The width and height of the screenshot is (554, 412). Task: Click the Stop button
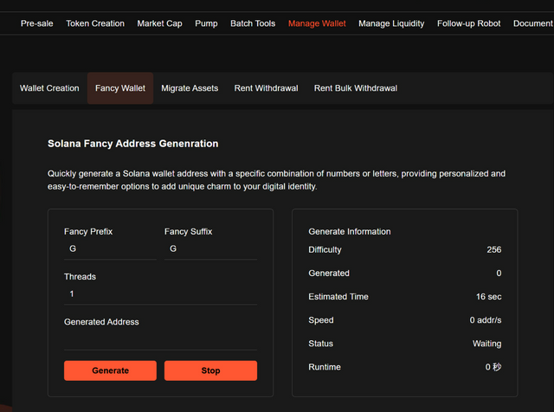point(210,370)
